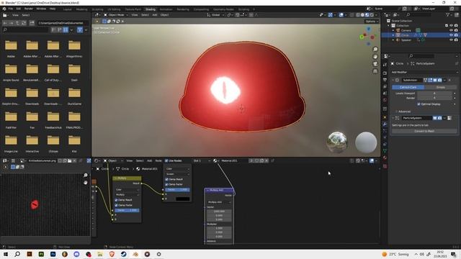The width and height of the screenshot is (461, 259).
Task: Switch to the Shading workspace tab
Action: click(x=151, y=9)
